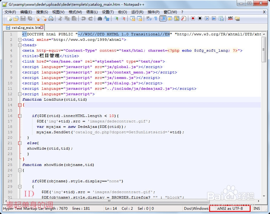Collapse showHide function body on line 26

[x=20, y=170]
